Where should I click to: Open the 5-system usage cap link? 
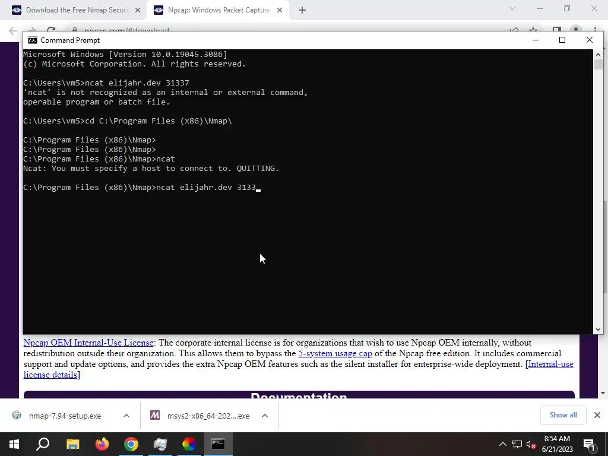335,354
